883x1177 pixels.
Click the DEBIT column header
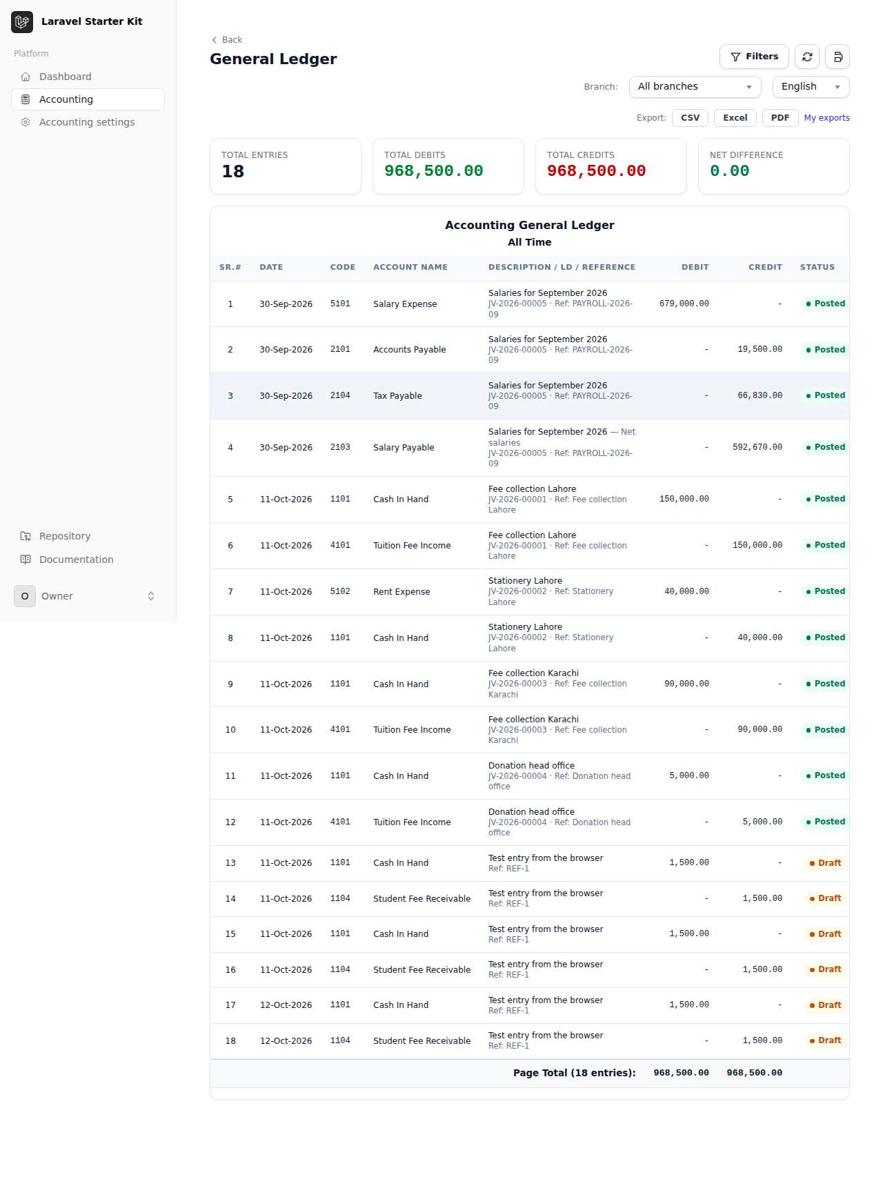coord(695,267)
